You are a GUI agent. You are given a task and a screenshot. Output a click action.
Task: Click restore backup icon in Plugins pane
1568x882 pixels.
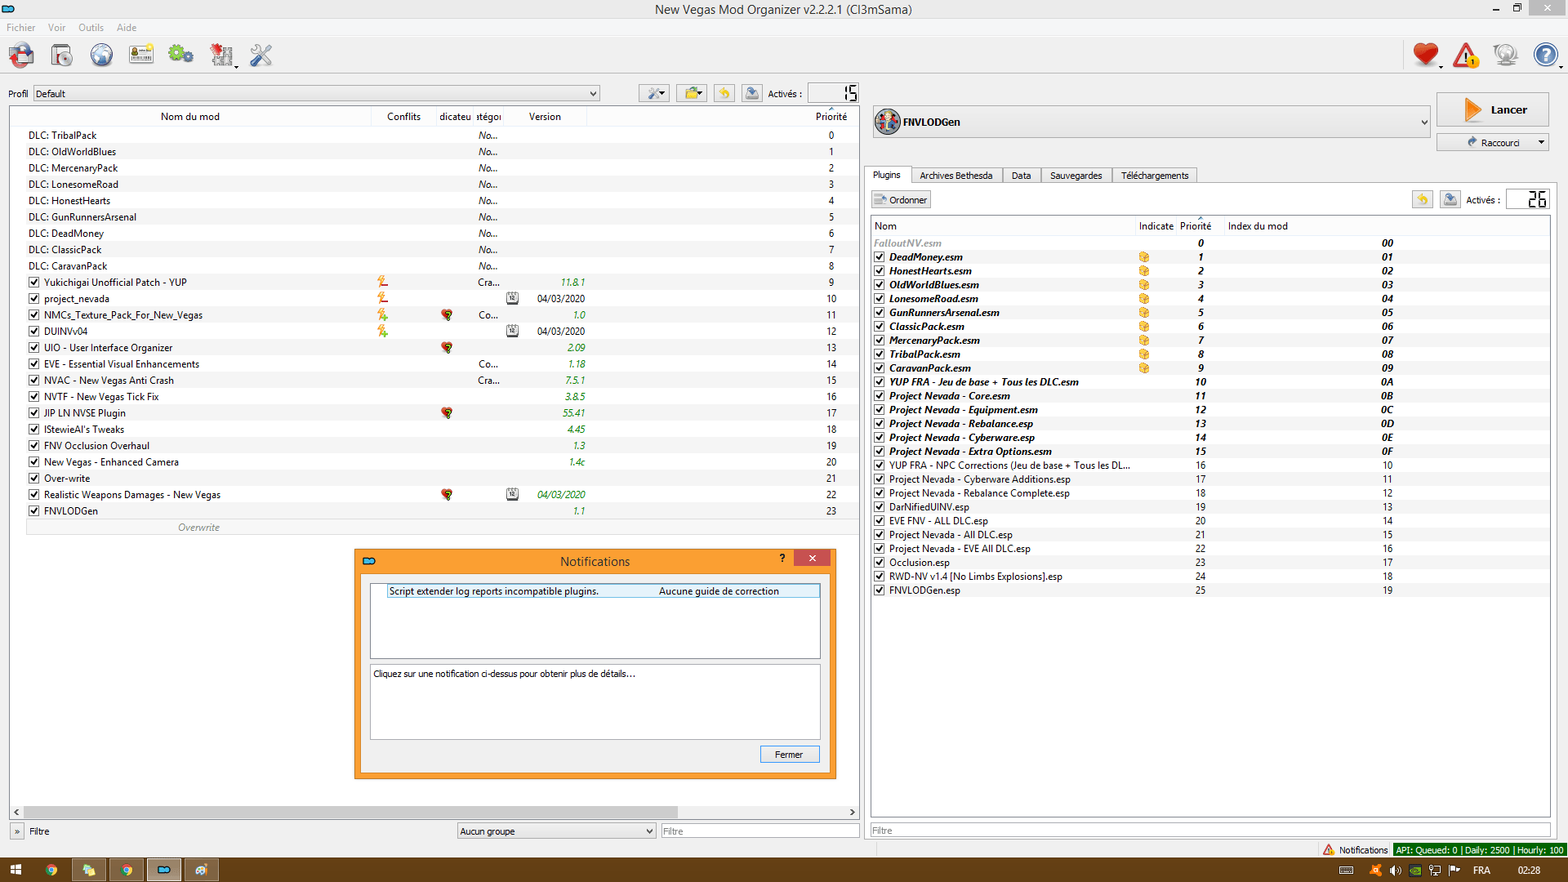point(1423,199)
